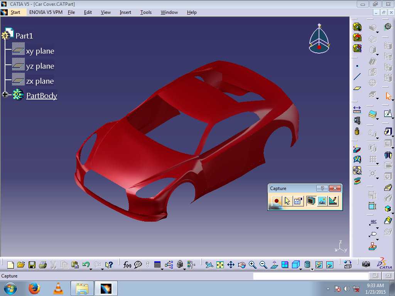This screenshot has width=395, height=296.
Task: Open the Insert menu
Action: (125, 12)
